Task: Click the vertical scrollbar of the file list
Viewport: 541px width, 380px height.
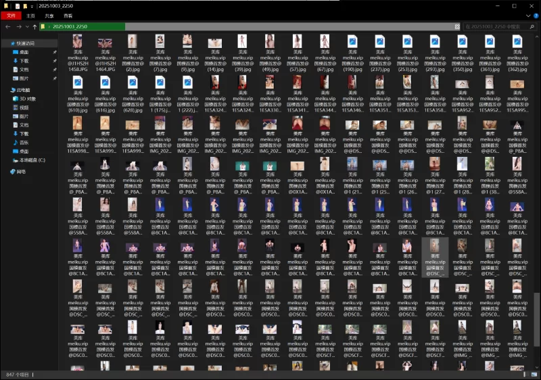Action: (537, 203)
